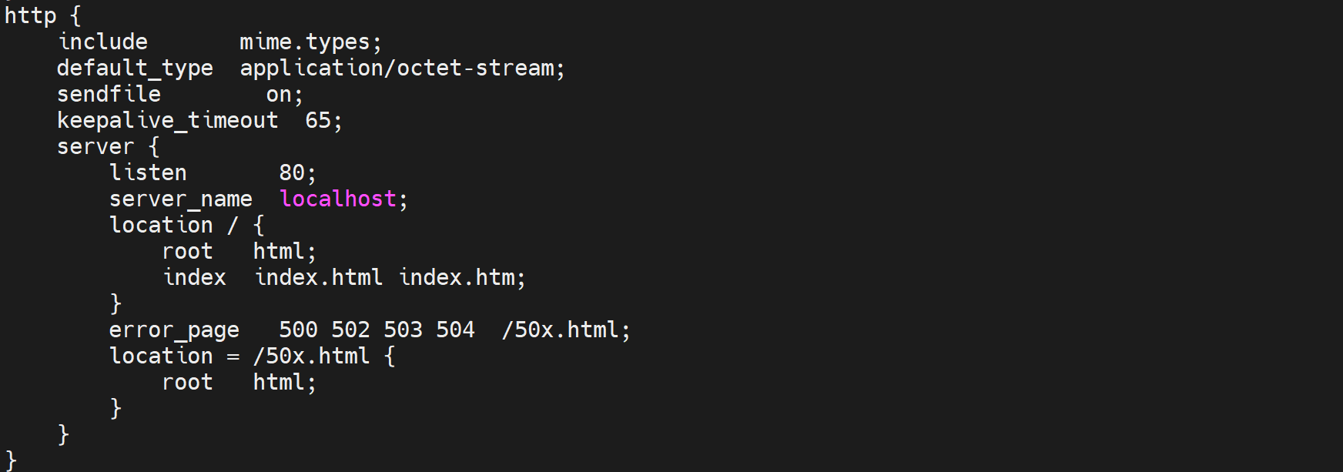Image resolution: width=1343 pixels, height=472 pixels.
Task: Click the "keepalive_timeout" directive
Action: point(167,120)
